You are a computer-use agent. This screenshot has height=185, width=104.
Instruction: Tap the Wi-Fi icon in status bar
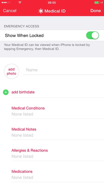[x=20, y=3]
